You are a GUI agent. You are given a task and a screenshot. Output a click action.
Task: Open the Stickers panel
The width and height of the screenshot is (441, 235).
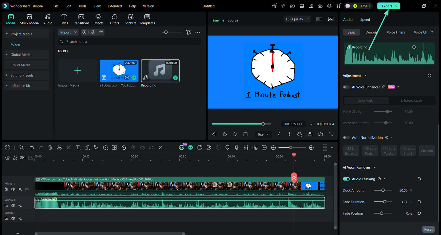[x=130, y=20]
